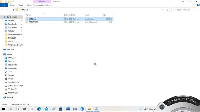
Task: Expand the address bar history dropdown
Action: (163, 10)
